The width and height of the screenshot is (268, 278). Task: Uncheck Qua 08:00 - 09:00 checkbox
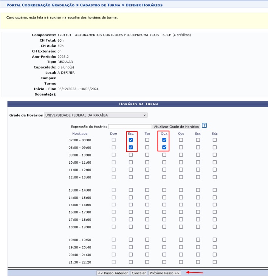164,147
